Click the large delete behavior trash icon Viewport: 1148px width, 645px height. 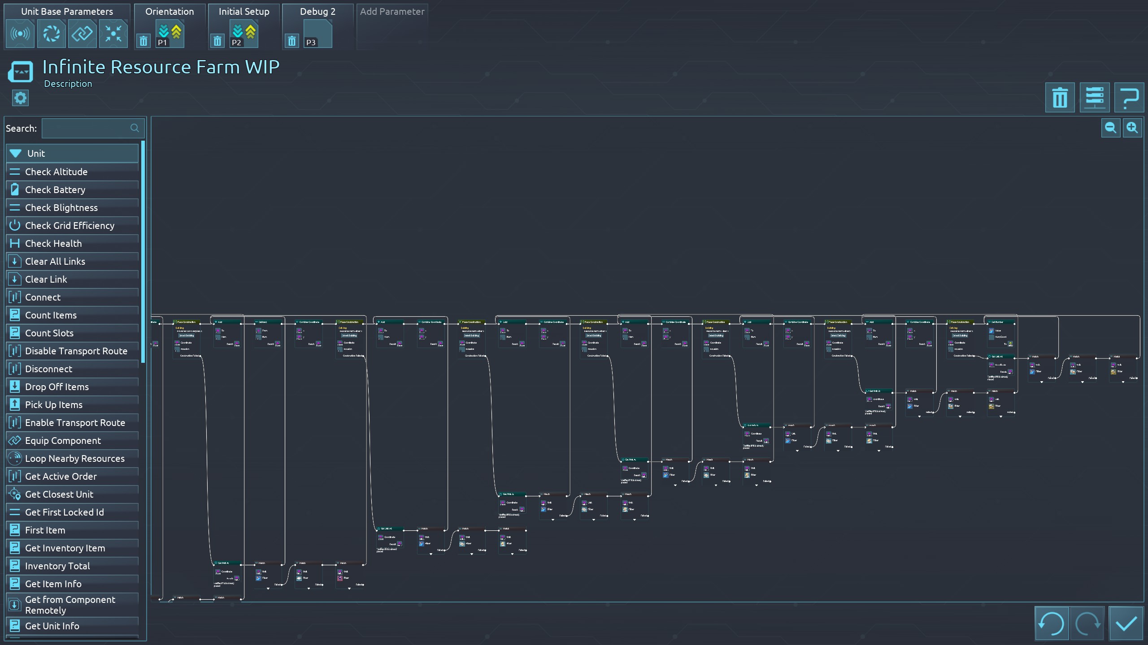[1060, 98]
